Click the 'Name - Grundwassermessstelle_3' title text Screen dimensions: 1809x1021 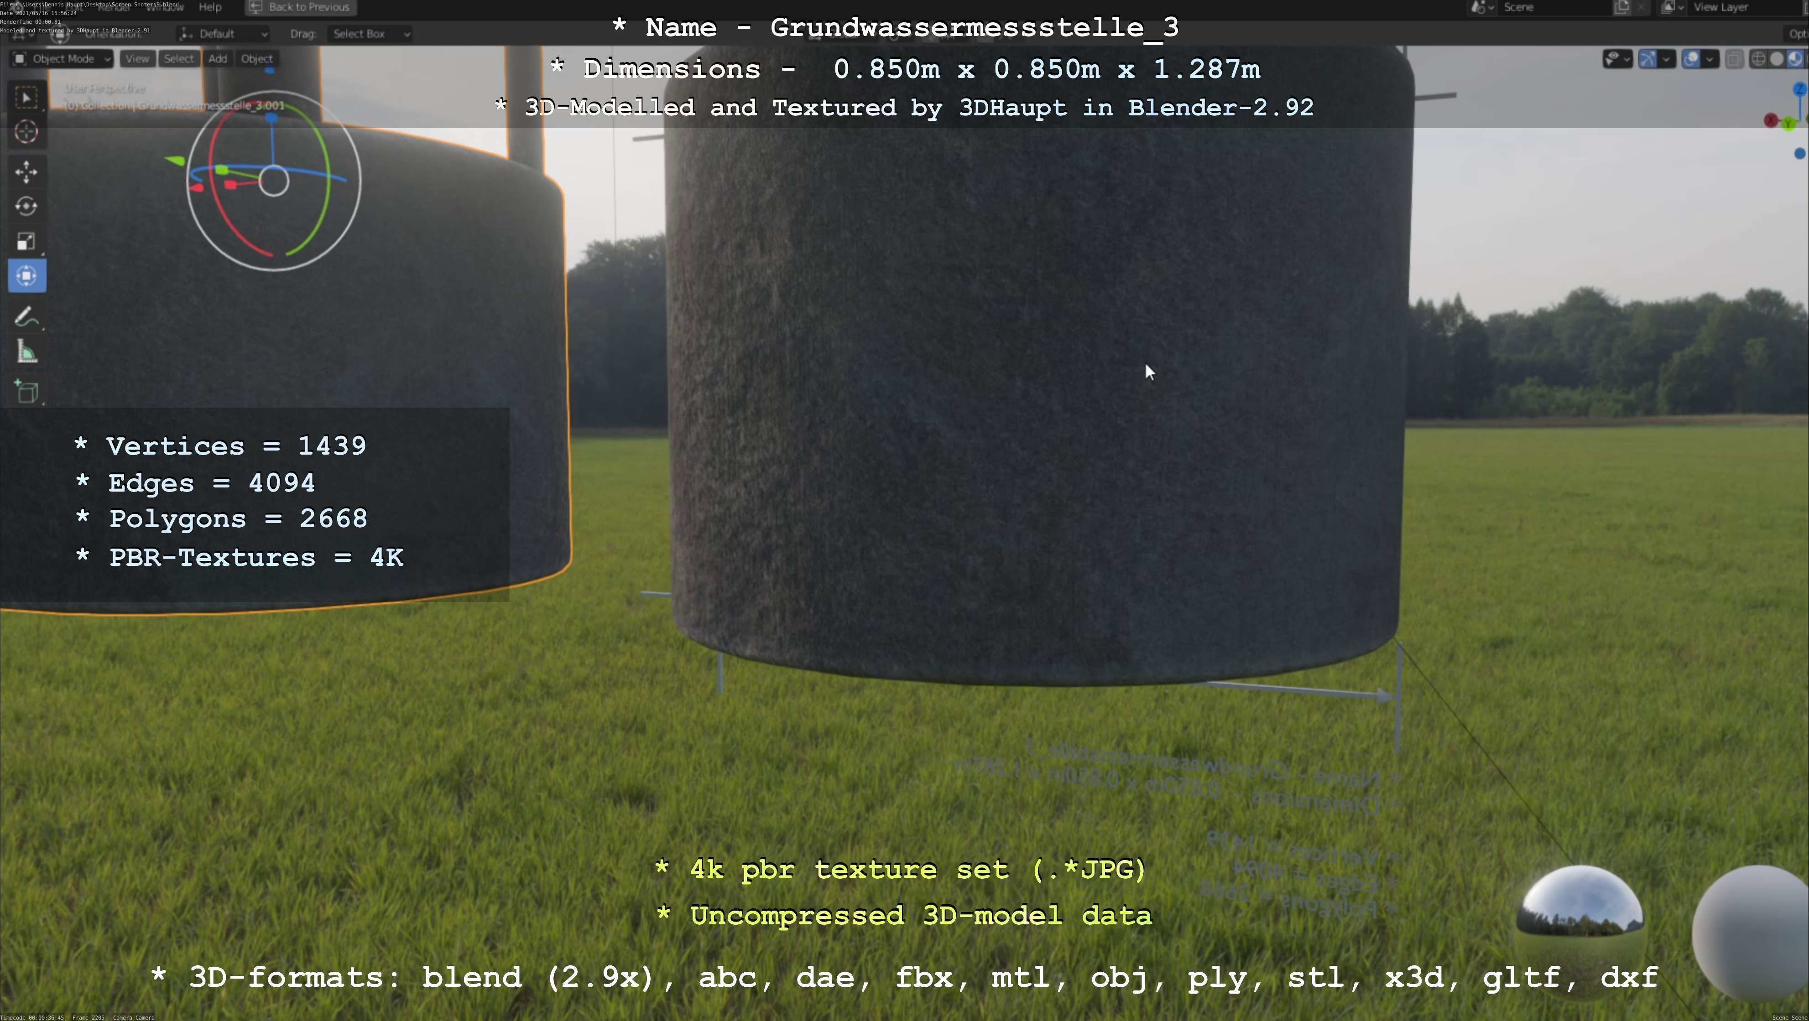click(x=912, y=27)
